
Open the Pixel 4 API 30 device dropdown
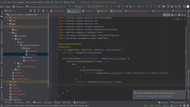(95, 7)
